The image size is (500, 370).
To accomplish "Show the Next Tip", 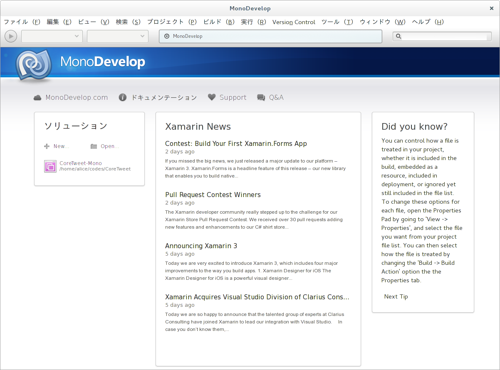I will point(396,296).
